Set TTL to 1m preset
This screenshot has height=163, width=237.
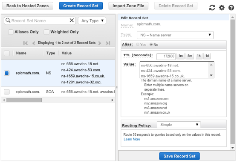[180, 56]
